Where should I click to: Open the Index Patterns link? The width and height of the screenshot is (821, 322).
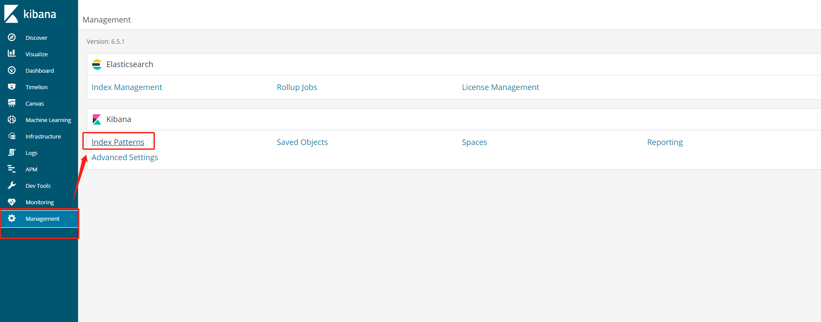point(118,142)
